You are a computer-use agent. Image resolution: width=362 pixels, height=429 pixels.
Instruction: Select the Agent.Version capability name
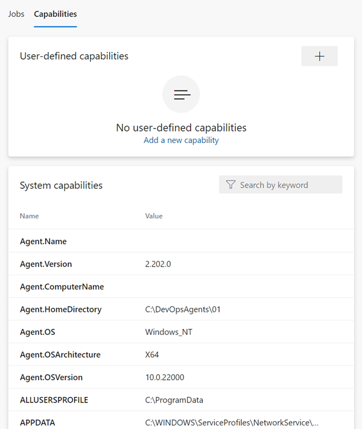point(46,264)
